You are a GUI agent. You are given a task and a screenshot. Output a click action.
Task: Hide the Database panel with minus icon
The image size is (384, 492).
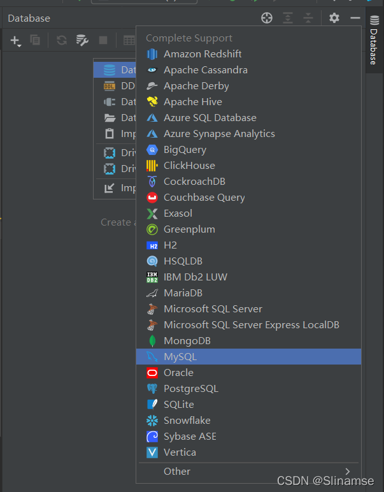(x=355, y=18)
